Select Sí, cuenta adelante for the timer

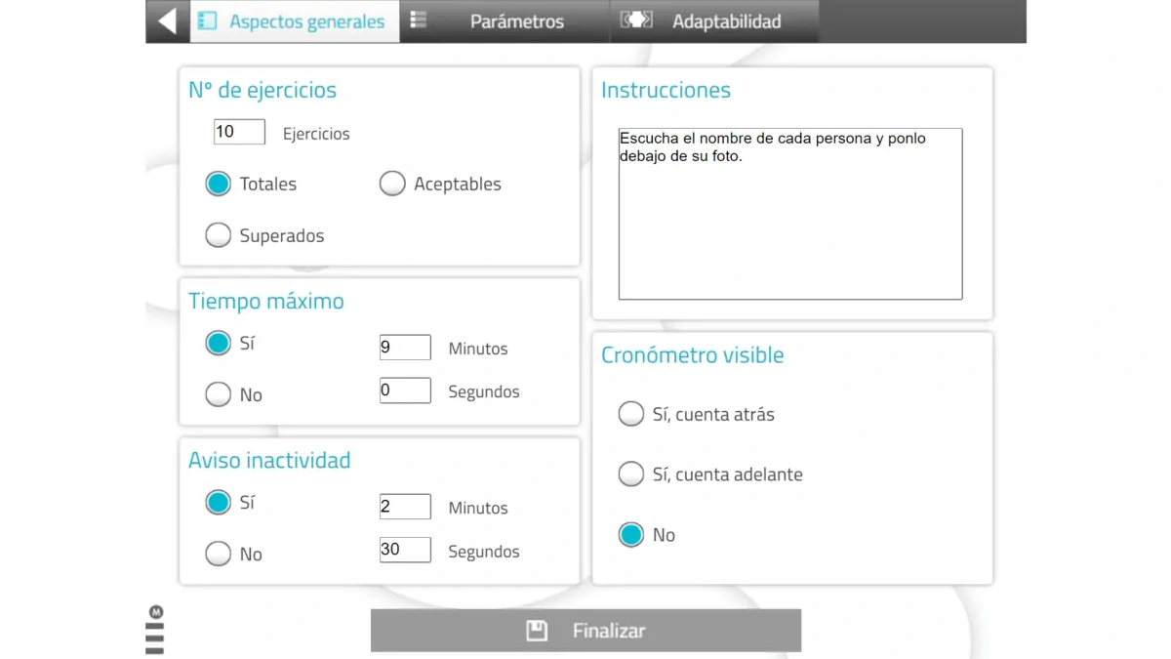click(x=631, y=474)
